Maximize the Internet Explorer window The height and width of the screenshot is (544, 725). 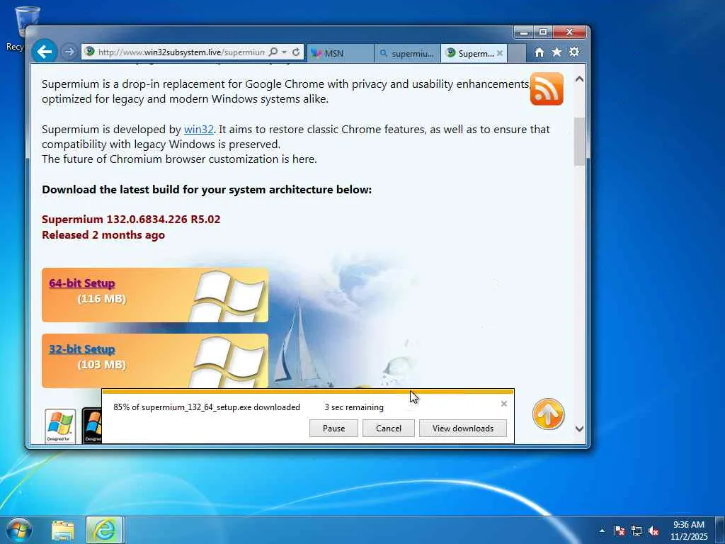(x=543, y=32)
